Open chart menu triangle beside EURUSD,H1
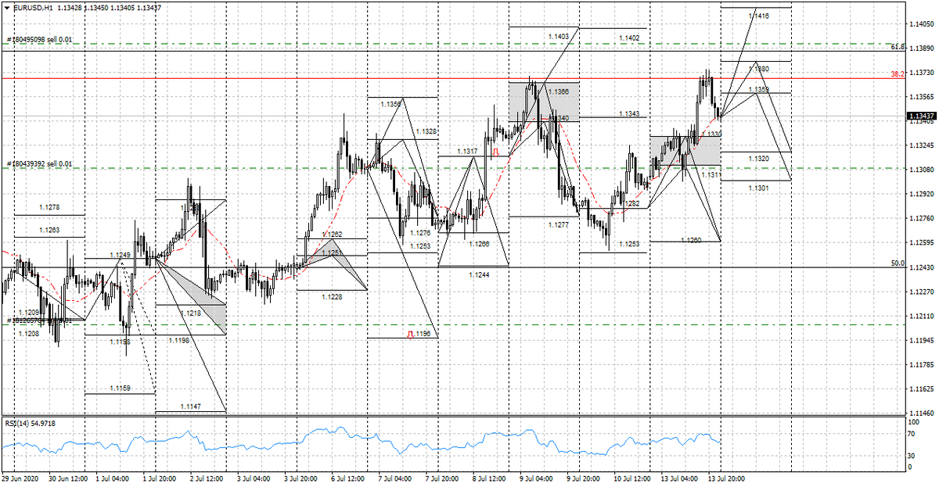 5,7
